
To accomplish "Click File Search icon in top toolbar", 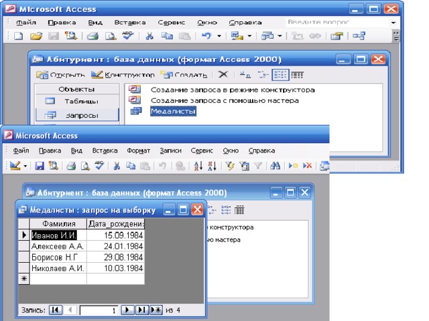I will (x=71, y=35).
